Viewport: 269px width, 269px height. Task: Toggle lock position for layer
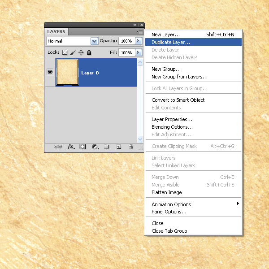pos(81,52)
